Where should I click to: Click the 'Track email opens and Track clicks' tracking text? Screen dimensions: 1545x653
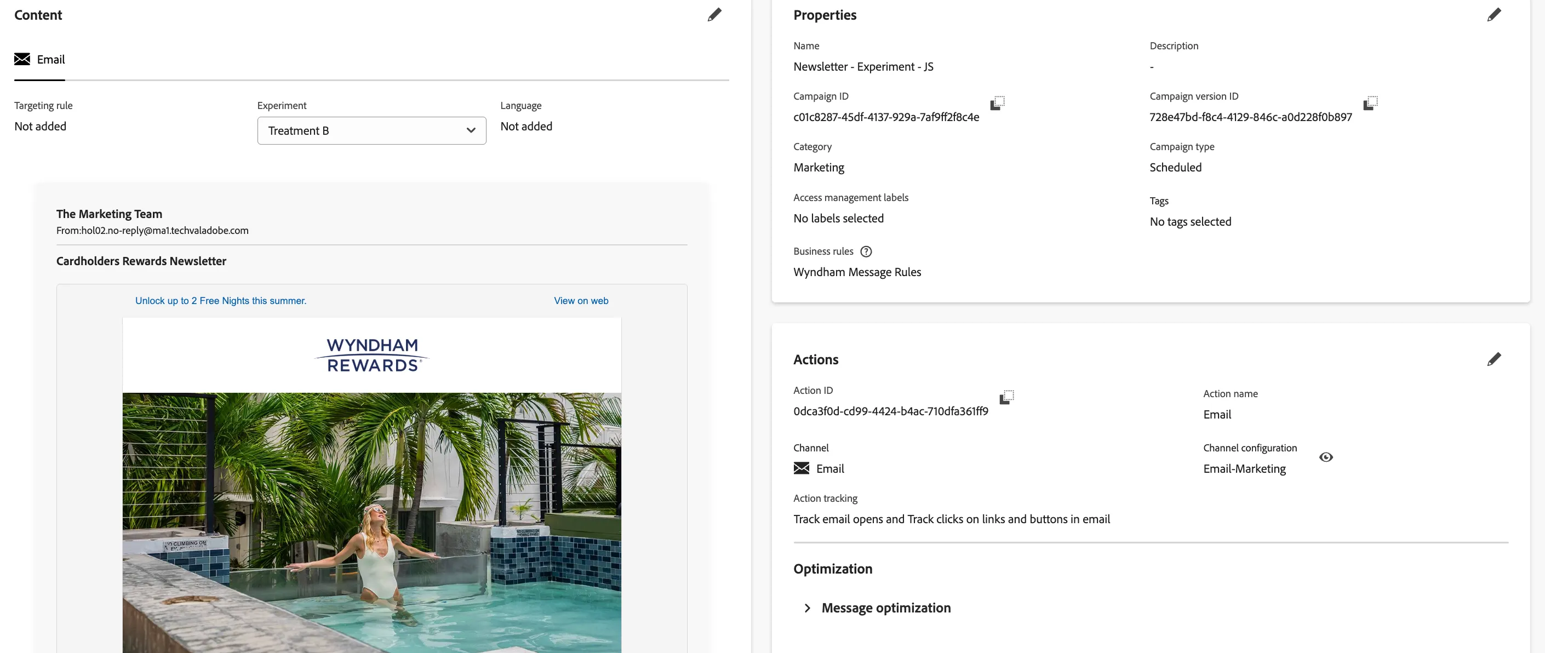click(x=951, y=519)
